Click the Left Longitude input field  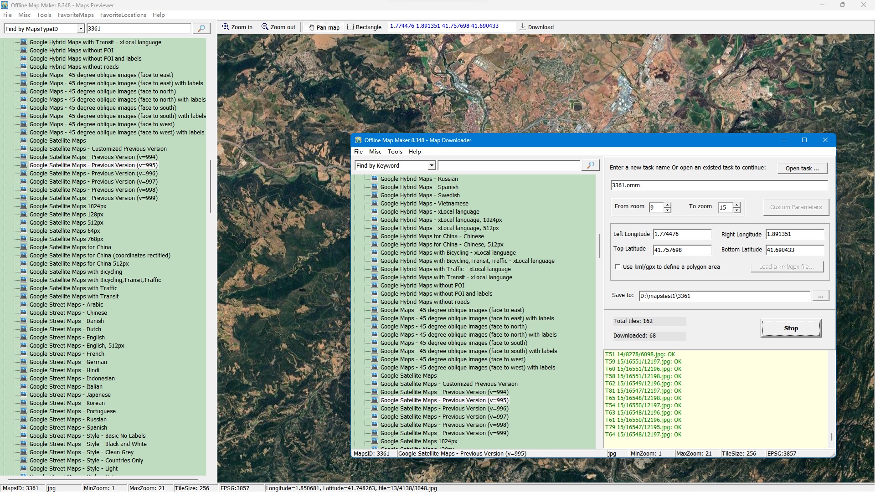(682, 234)
